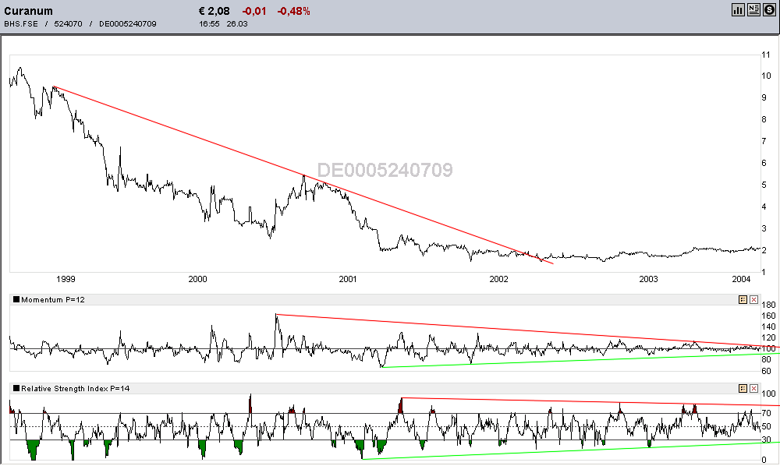The width and height of the screenshot is (780, 466).
Task: Click the € 2,08 price value
Action: pyautogui.click(x=214, y=11)
